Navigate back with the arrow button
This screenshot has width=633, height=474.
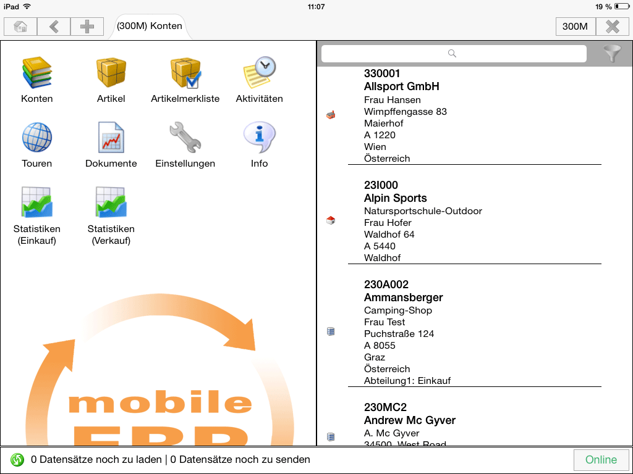coord(54,27)
